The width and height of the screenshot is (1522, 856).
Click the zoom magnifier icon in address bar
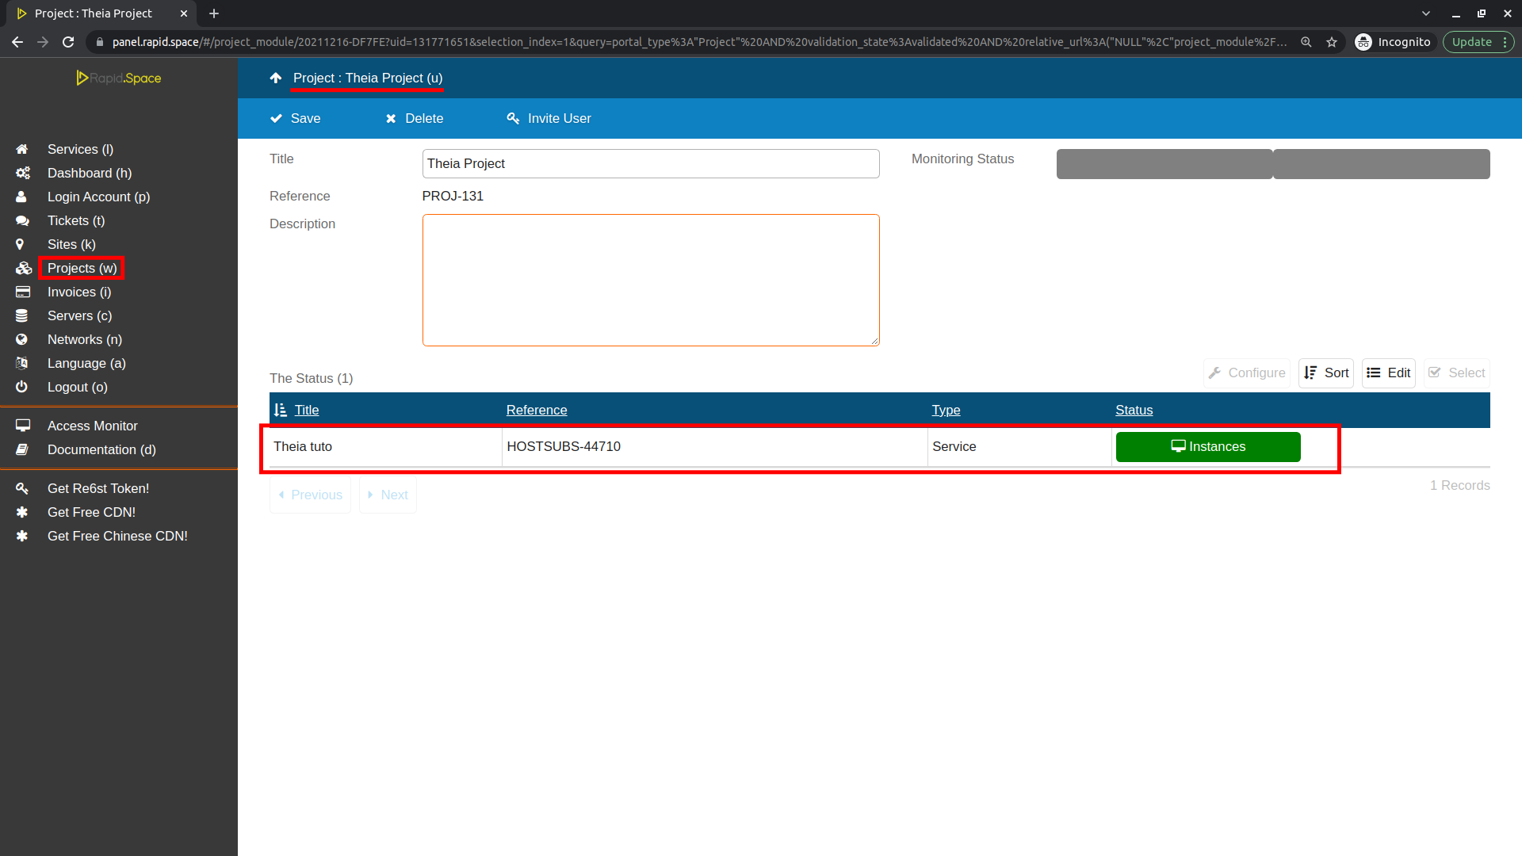pyautogui.click(x=1306, y=42)
